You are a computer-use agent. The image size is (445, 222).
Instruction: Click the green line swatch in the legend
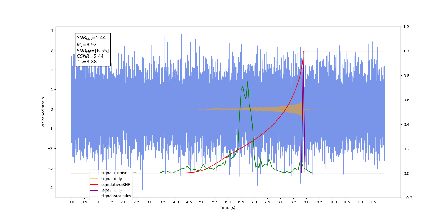(x=95, y=196)
